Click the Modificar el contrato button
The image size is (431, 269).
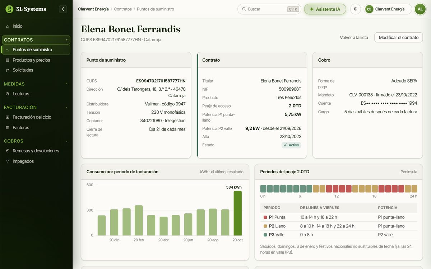pyautogui.click(x=399, y=37)
